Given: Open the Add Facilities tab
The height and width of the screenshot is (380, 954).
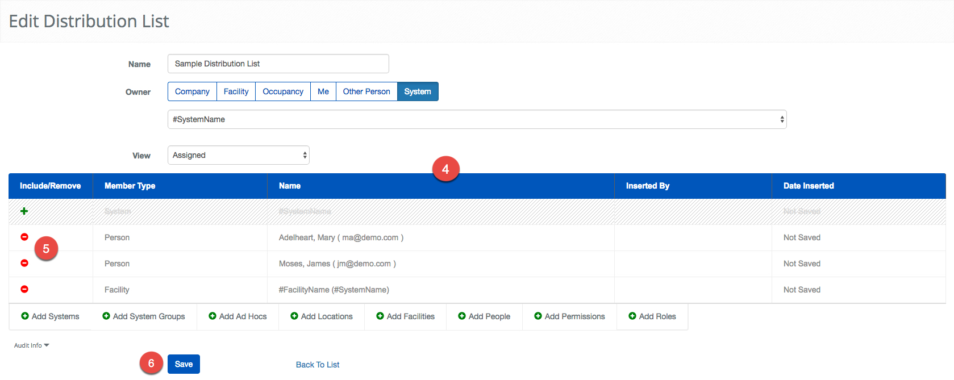Looking at the screenshot, I should tap(406, 316).
